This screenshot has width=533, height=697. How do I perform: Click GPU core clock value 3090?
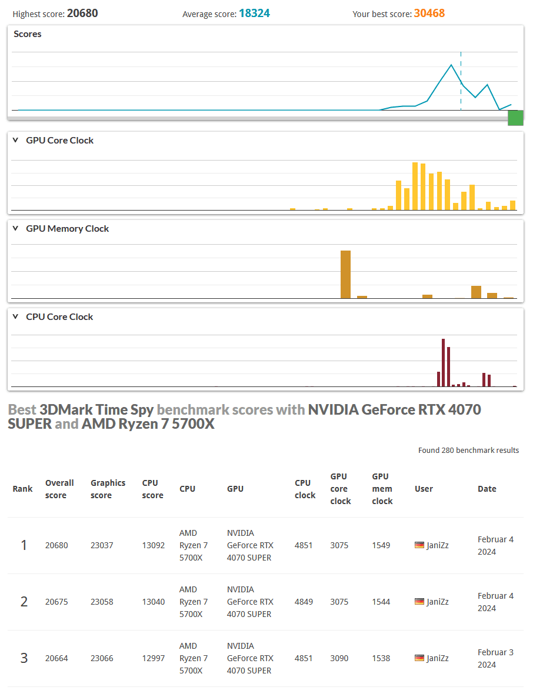coord(339,658)
